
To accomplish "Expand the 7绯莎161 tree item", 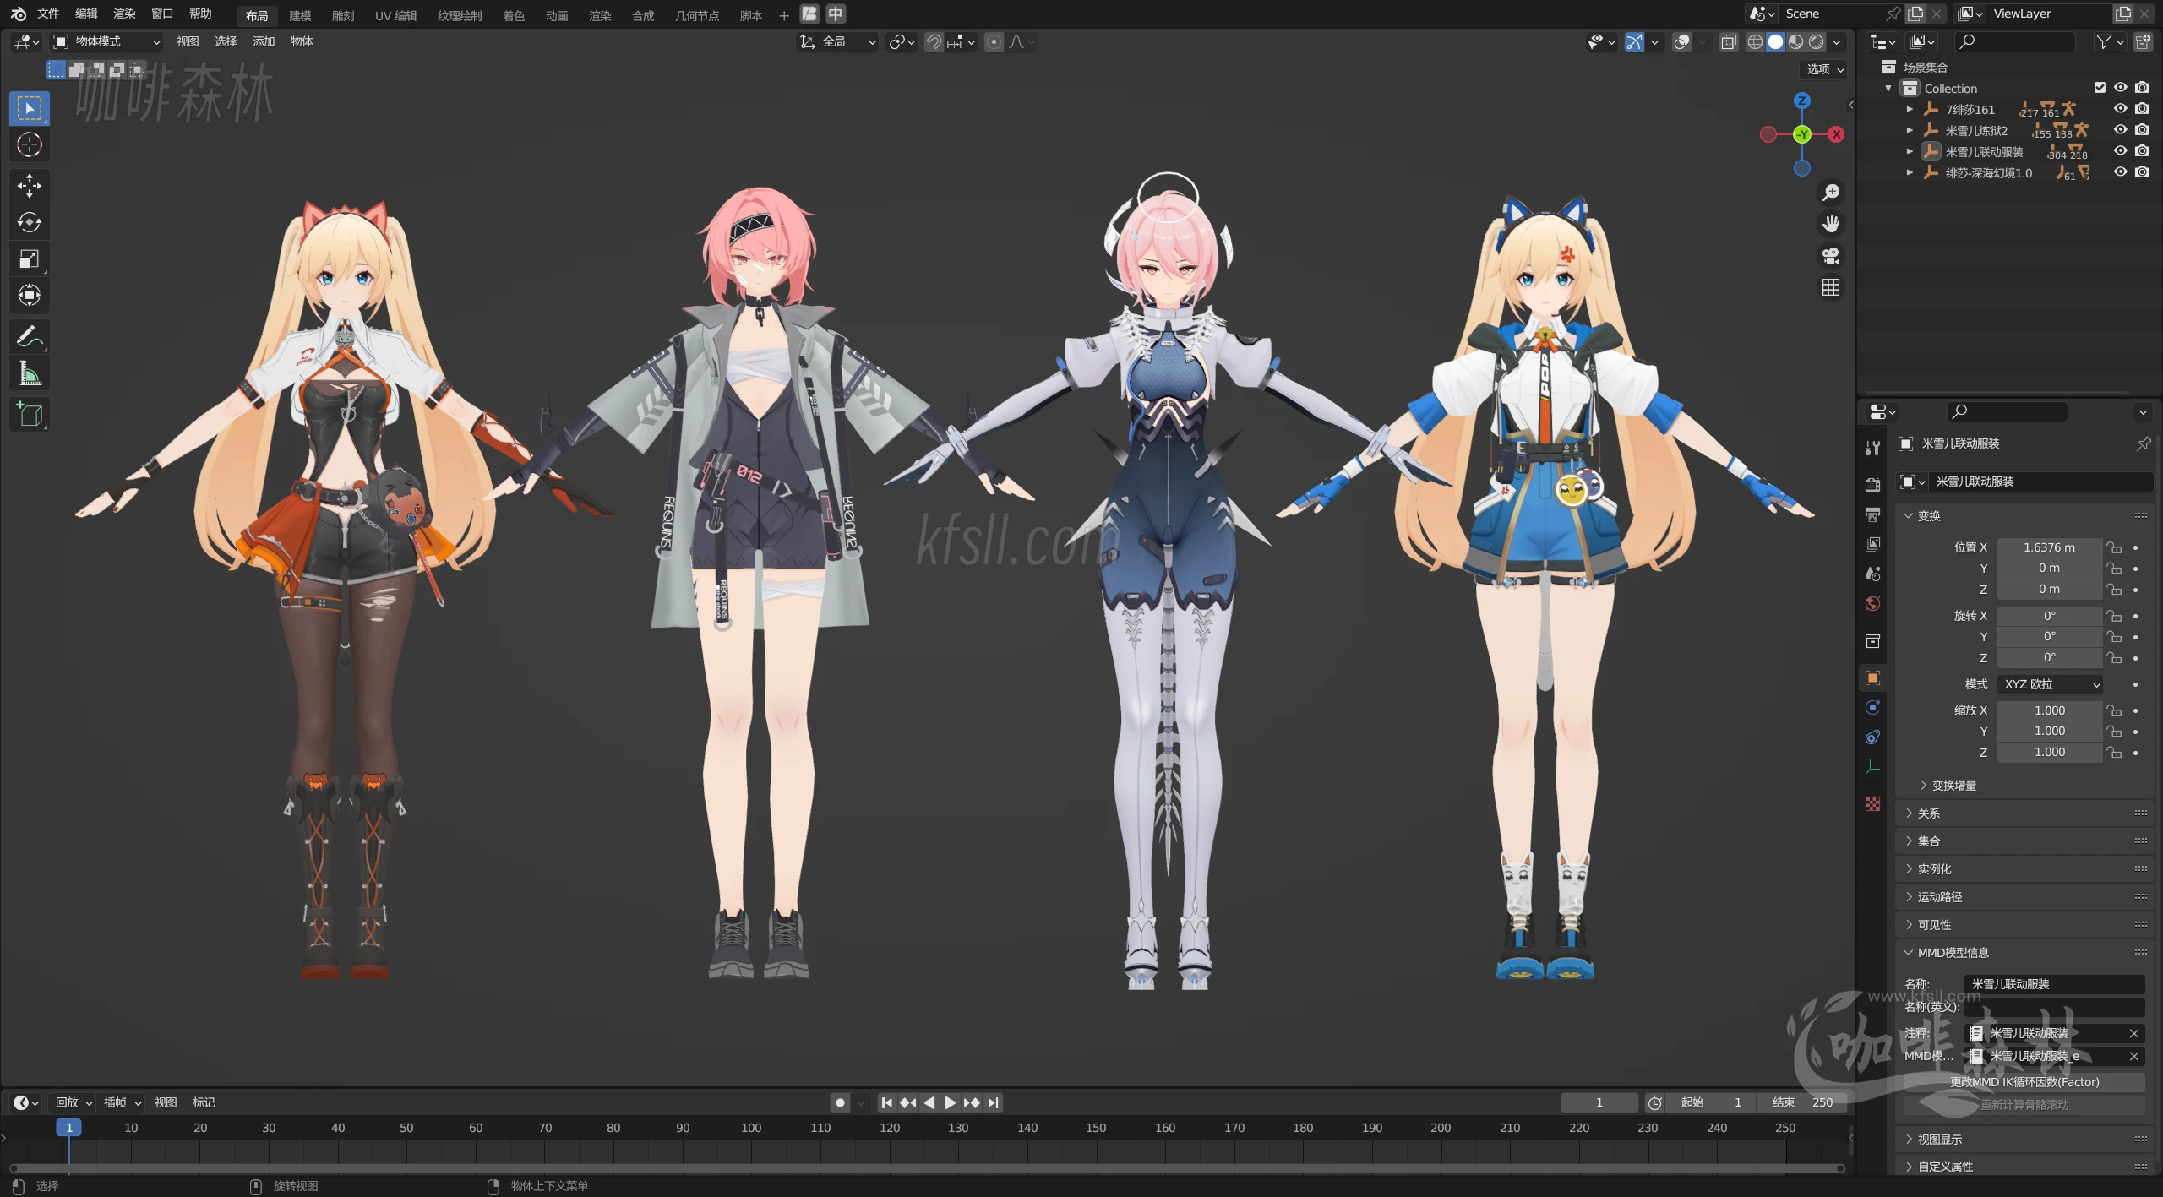I will [1910, 109].
